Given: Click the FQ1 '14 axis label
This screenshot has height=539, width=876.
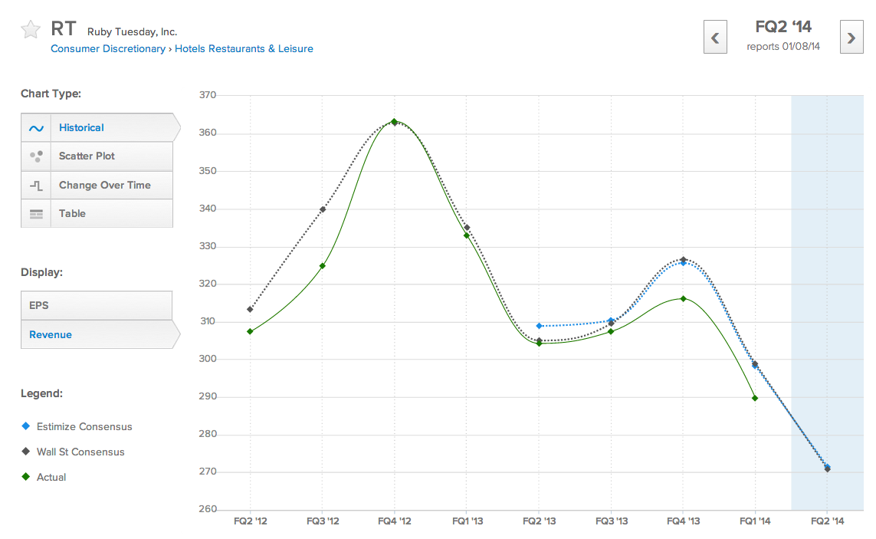Looking at the screenshot, I should tap(755, 521).
